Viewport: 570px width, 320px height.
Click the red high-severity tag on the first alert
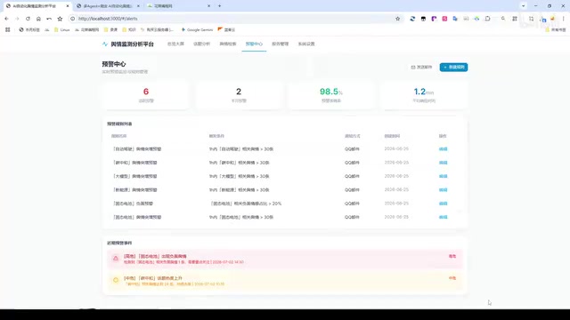pyautogui.click(x=452, y=256)
